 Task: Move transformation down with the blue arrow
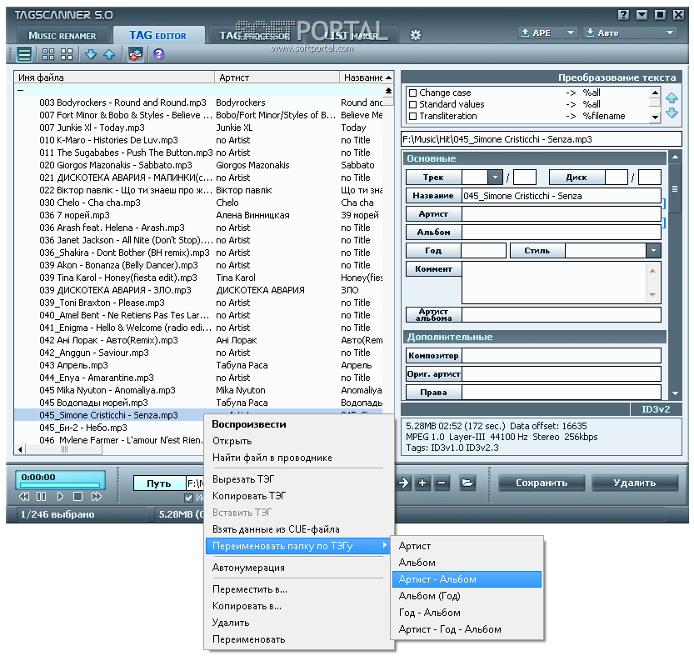tap(672, 113)
